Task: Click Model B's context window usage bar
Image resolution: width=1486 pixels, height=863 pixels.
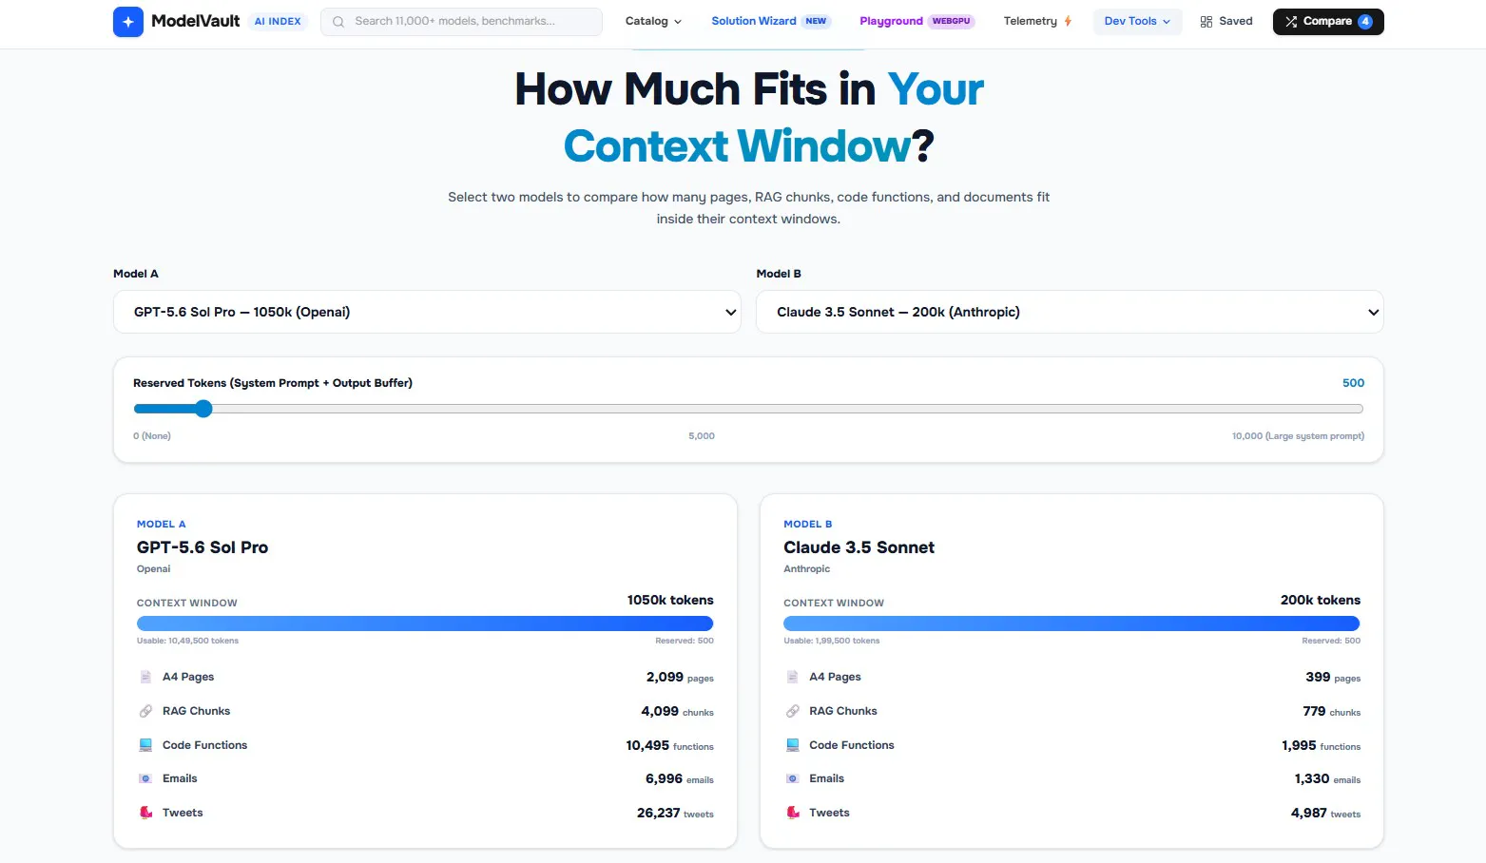Action: [1071, 623]
